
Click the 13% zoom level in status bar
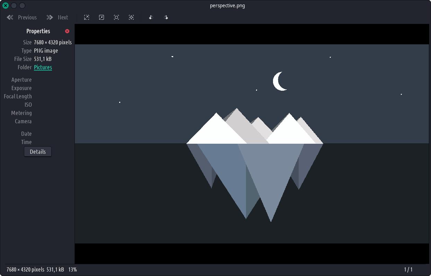click(72, 269)
